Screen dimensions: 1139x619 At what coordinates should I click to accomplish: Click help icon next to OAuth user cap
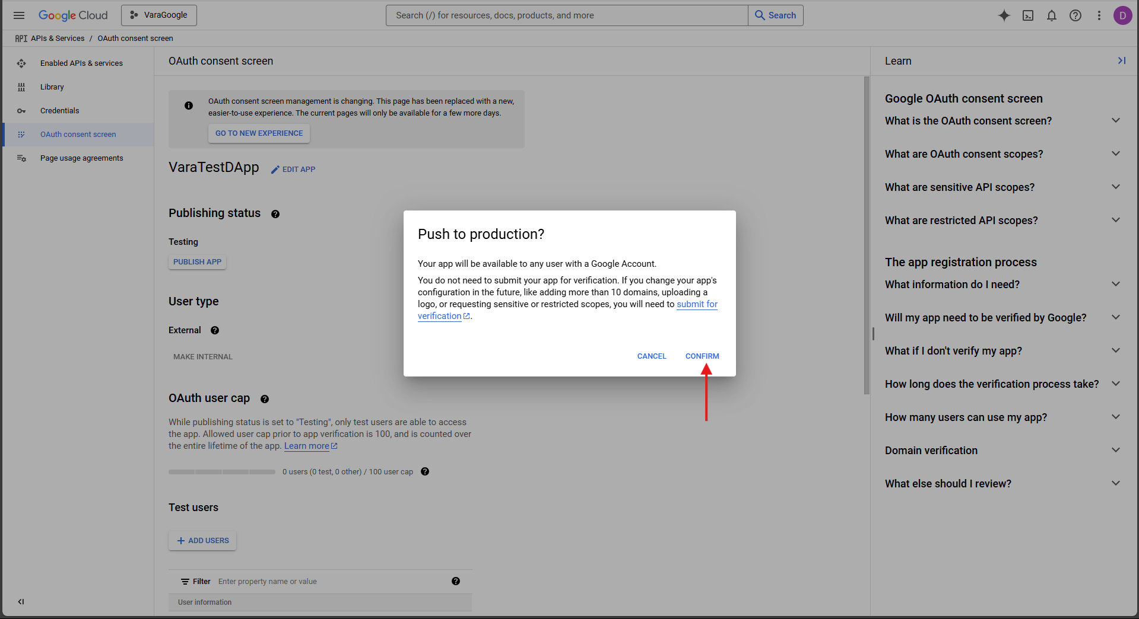(265, 399)
